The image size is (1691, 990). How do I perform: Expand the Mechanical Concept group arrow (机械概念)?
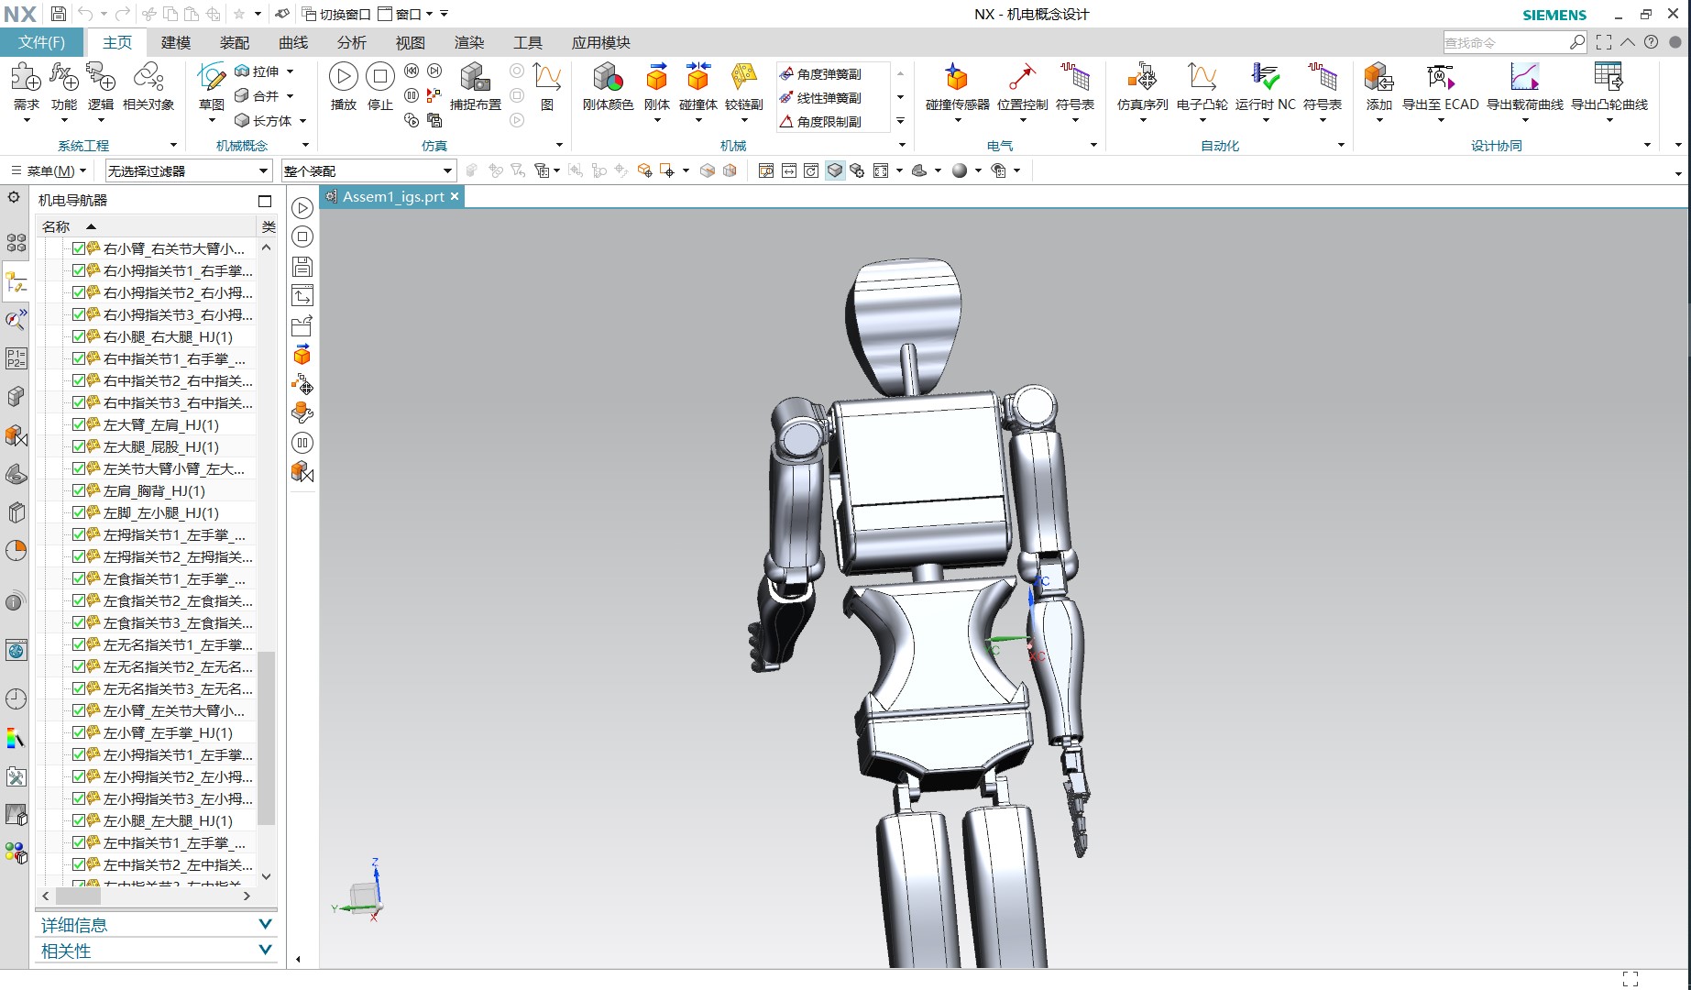click(305, 145)
